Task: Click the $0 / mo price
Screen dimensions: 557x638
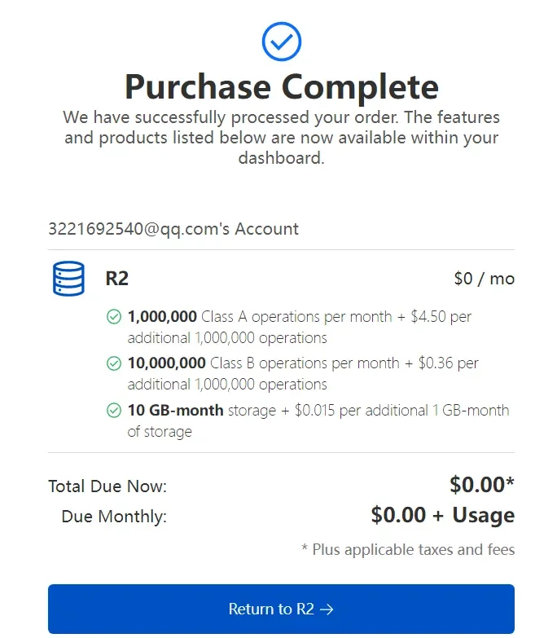Action: coord(484,279)
